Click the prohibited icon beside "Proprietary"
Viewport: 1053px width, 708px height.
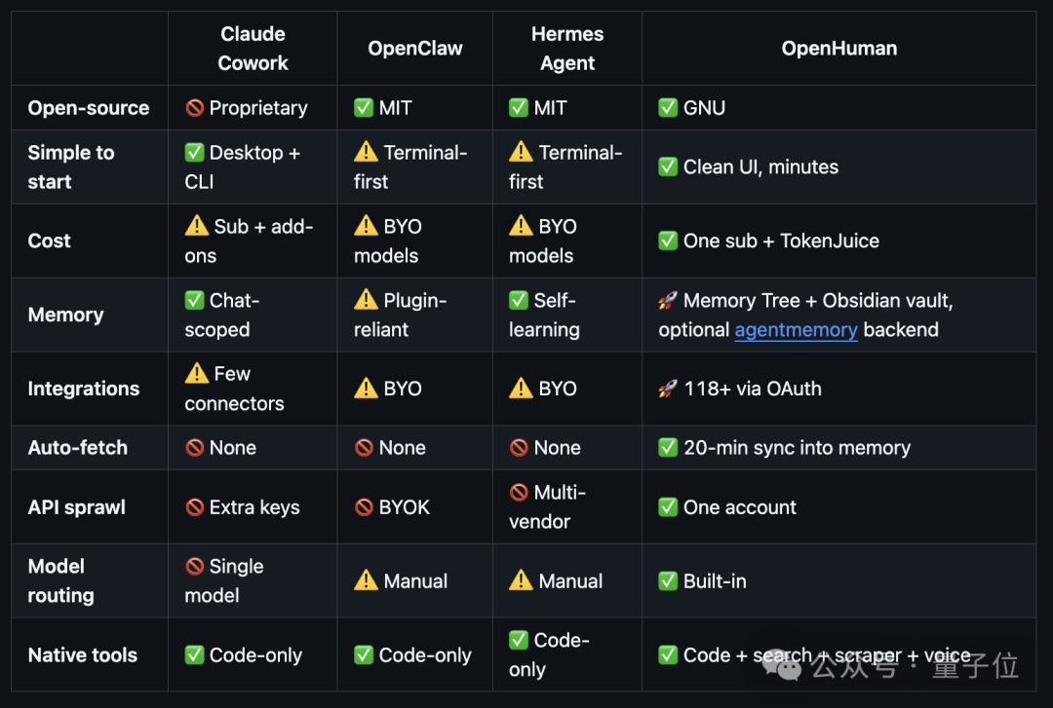pyautogui.click(x=195, y=107)
